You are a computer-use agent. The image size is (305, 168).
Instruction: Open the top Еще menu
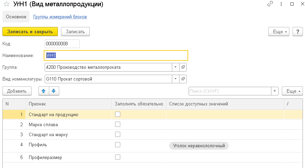(x=279, y=31)
